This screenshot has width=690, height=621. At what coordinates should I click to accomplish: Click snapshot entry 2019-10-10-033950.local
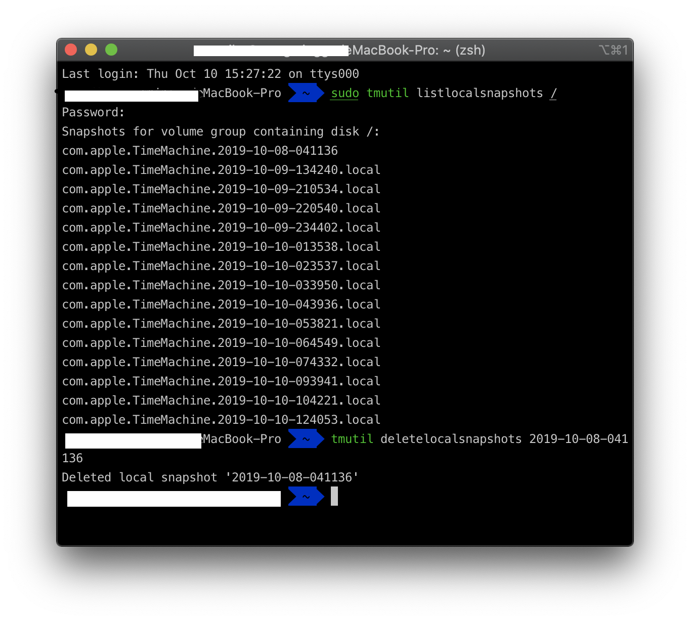coord(221,285)
